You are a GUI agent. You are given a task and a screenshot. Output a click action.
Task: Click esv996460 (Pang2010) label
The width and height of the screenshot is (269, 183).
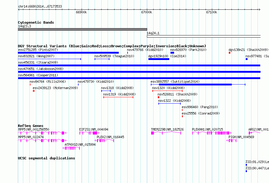pos(200,107)
